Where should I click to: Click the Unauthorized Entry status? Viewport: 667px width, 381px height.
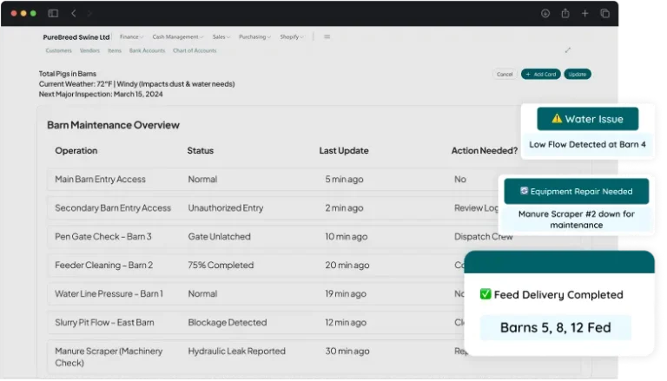click(226, 208)
